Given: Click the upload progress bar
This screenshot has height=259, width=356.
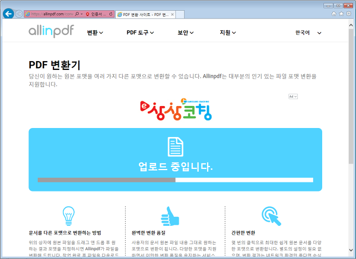Looking at the screenshot, I should tap(175, 180).
